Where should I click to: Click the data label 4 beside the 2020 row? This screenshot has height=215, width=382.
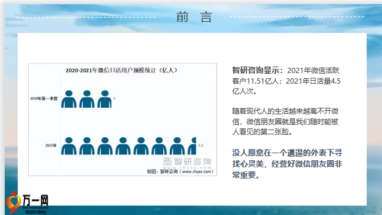pos(114,98)
